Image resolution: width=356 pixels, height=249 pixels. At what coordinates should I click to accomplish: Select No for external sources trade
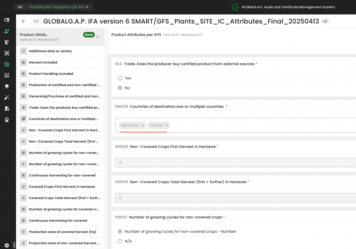pos(120,88)
